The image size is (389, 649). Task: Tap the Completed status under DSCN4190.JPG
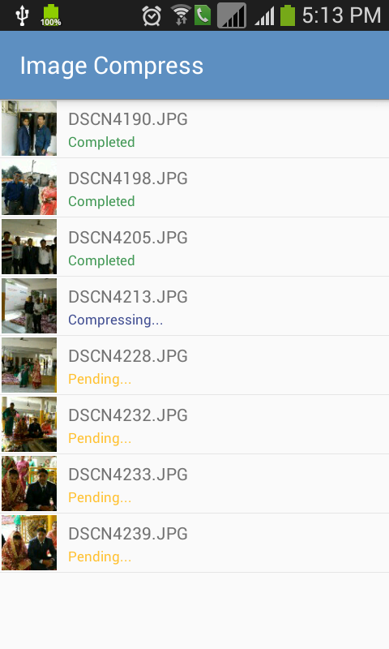pyautogui.click(x=101, y=142)
